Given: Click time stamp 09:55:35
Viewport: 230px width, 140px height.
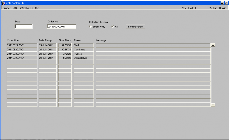Looking at the screenshot, I should click(65, 45).
